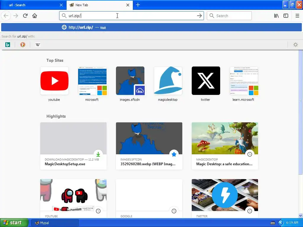Click the green download arrow badge
The image size is (303, 227).
point(98,154)
